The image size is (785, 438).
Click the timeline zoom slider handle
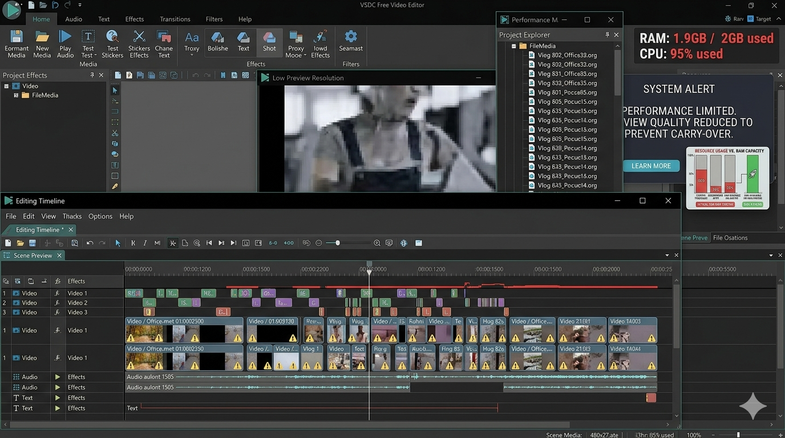pyautogui.click(x=338, y=243)
